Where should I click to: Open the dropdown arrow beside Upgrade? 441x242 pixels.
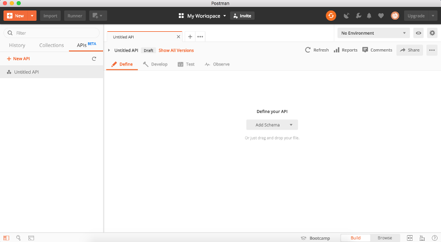click(433, 16)
